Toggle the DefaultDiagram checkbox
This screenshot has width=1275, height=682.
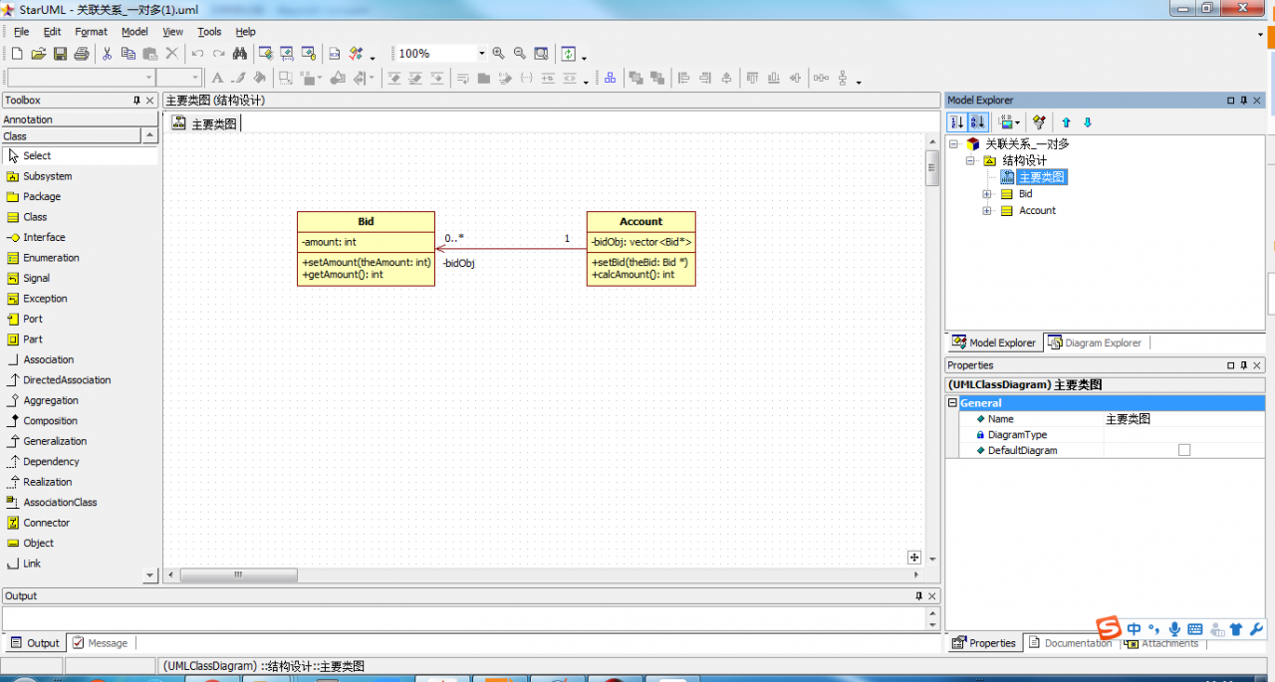pos(1183,450)
